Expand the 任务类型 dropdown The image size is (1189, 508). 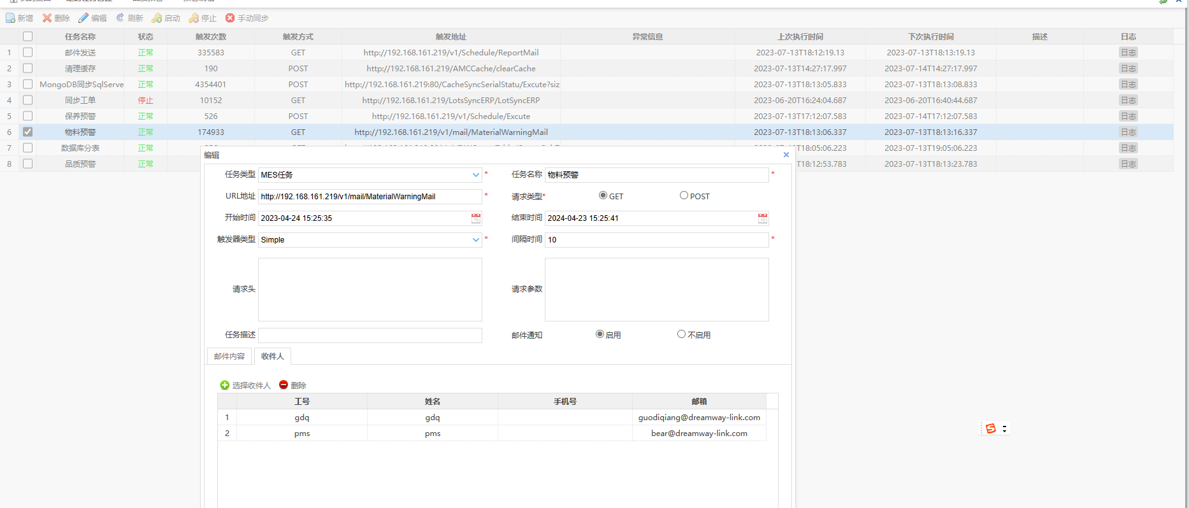(x=475, y=175)
